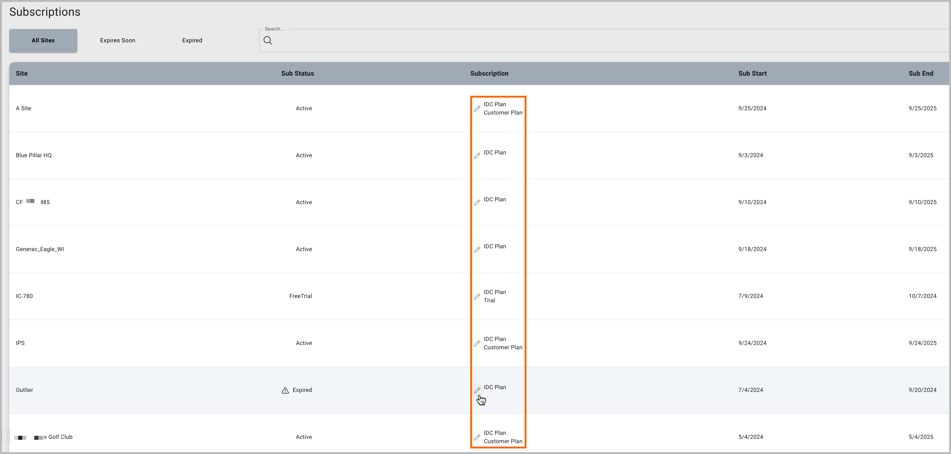Click the end date 9/3/2025
The image size is (951, 454).
point(921,155)
